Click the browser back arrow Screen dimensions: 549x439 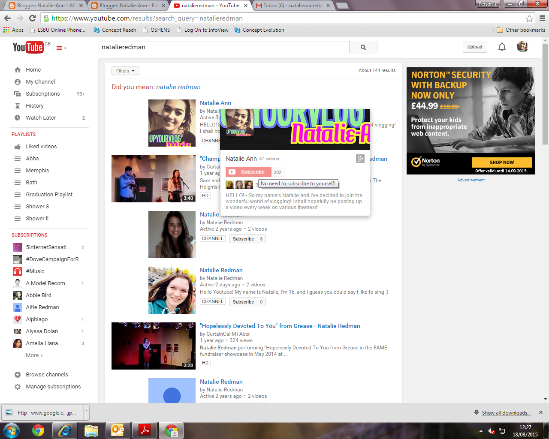[7, 18]
